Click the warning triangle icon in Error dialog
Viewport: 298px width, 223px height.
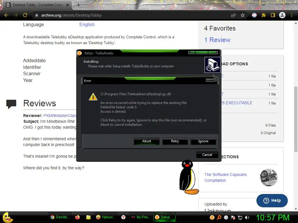coord(93,96)
